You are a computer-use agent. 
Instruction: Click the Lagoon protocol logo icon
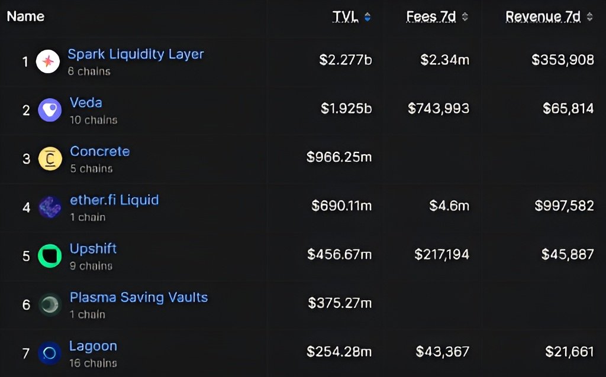tap(50, 353)
